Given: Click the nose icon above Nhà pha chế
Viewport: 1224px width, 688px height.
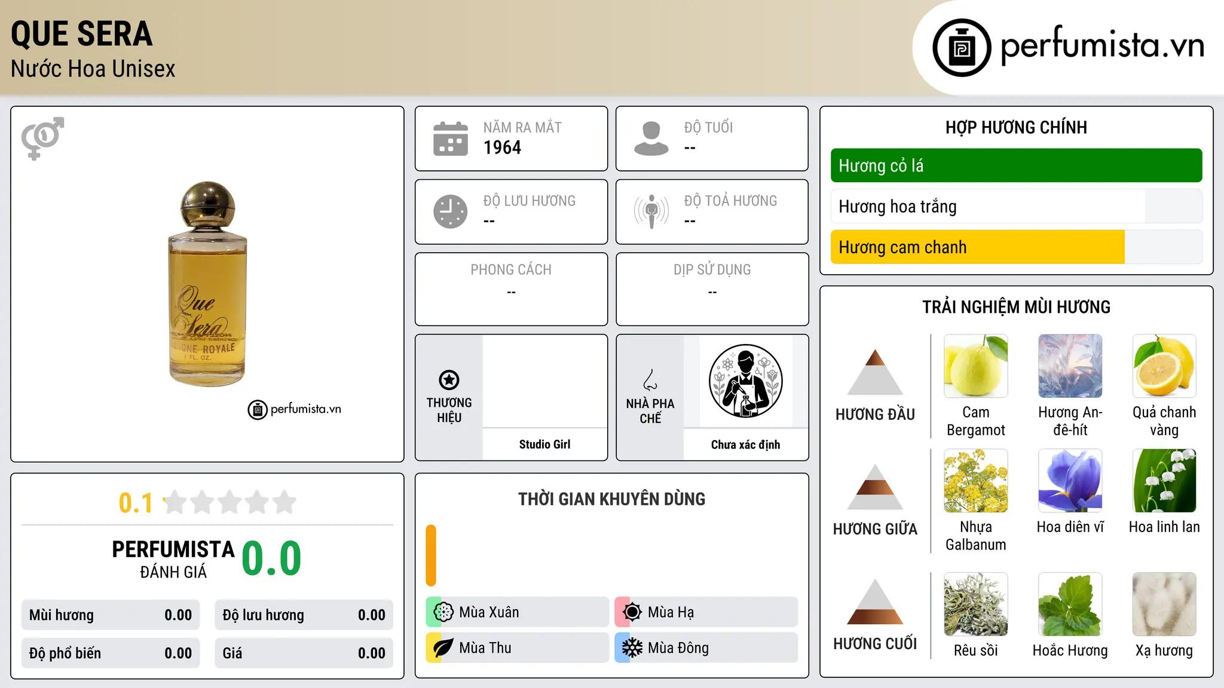Looking at the screenshot, I should pos(650,380).
